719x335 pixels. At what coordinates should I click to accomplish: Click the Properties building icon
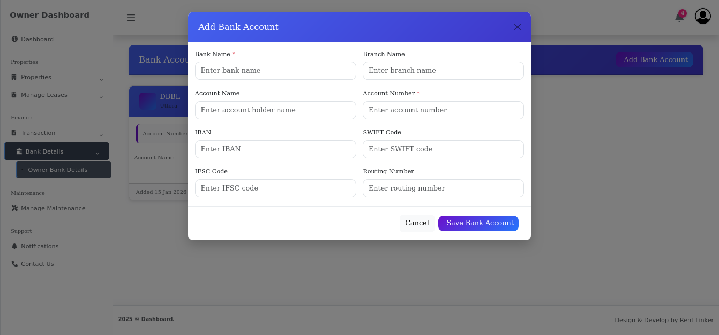point(14,77)
